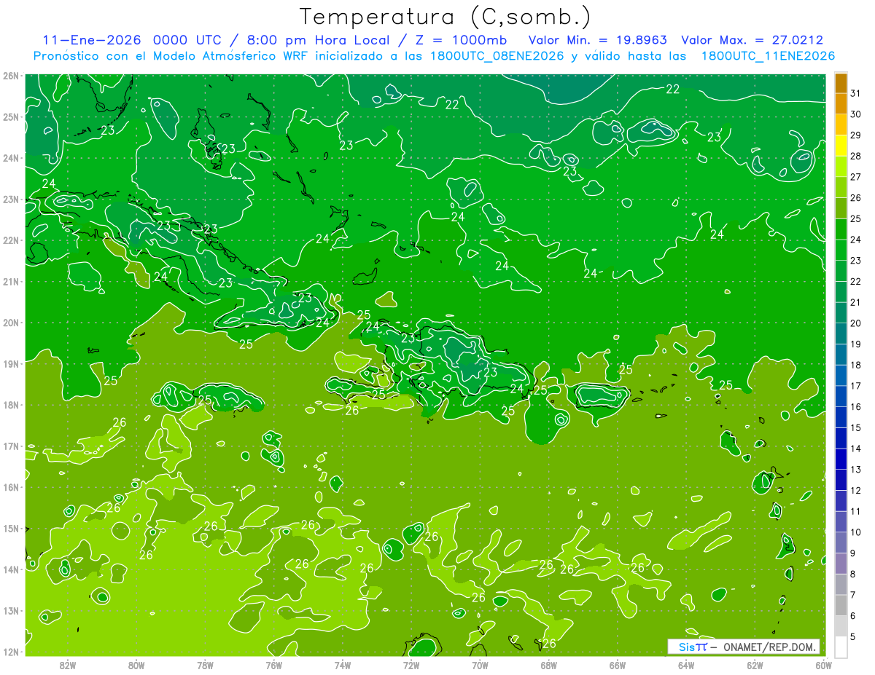Click the "22N" latitude axis label
The width and height of the screenshot is (875, 675).
[x=11, y=240]
